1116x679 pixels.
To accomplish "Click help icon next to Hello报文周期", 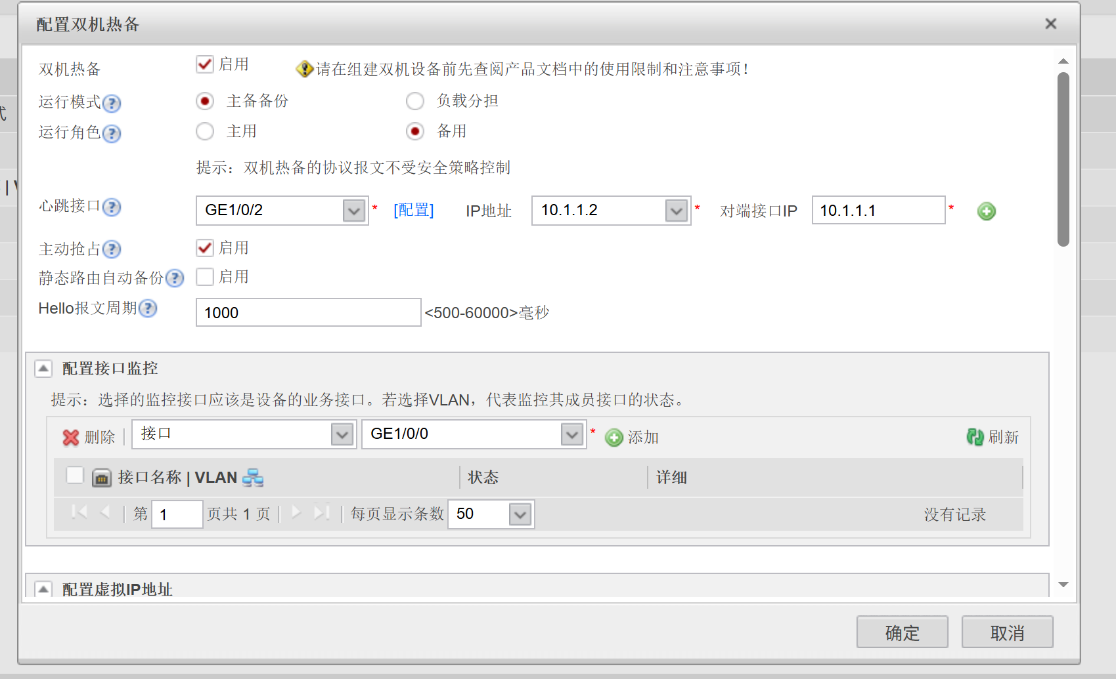I will tap(148, 308).
